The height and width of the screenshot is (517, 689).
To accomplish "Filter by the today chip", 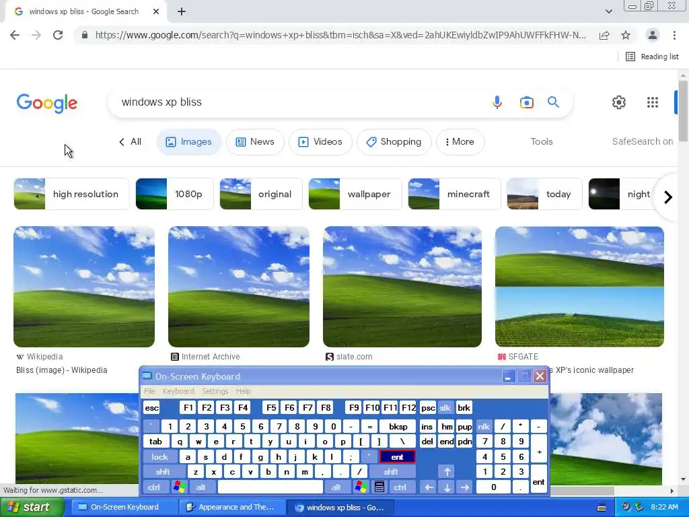I will point(544,195).
